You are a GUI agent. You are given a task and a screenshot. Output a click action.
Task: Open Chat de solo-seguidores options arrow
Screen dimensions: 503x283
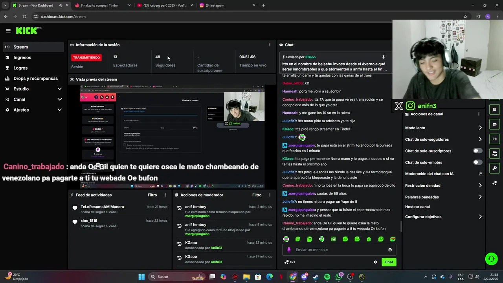pos(480,139)
